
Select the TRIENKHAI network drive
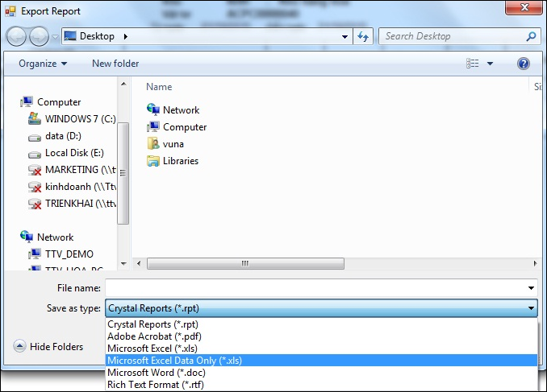[x=81, y=204]
